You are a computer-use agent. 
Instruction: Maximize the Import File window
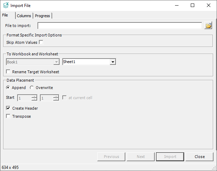[192, 5]
